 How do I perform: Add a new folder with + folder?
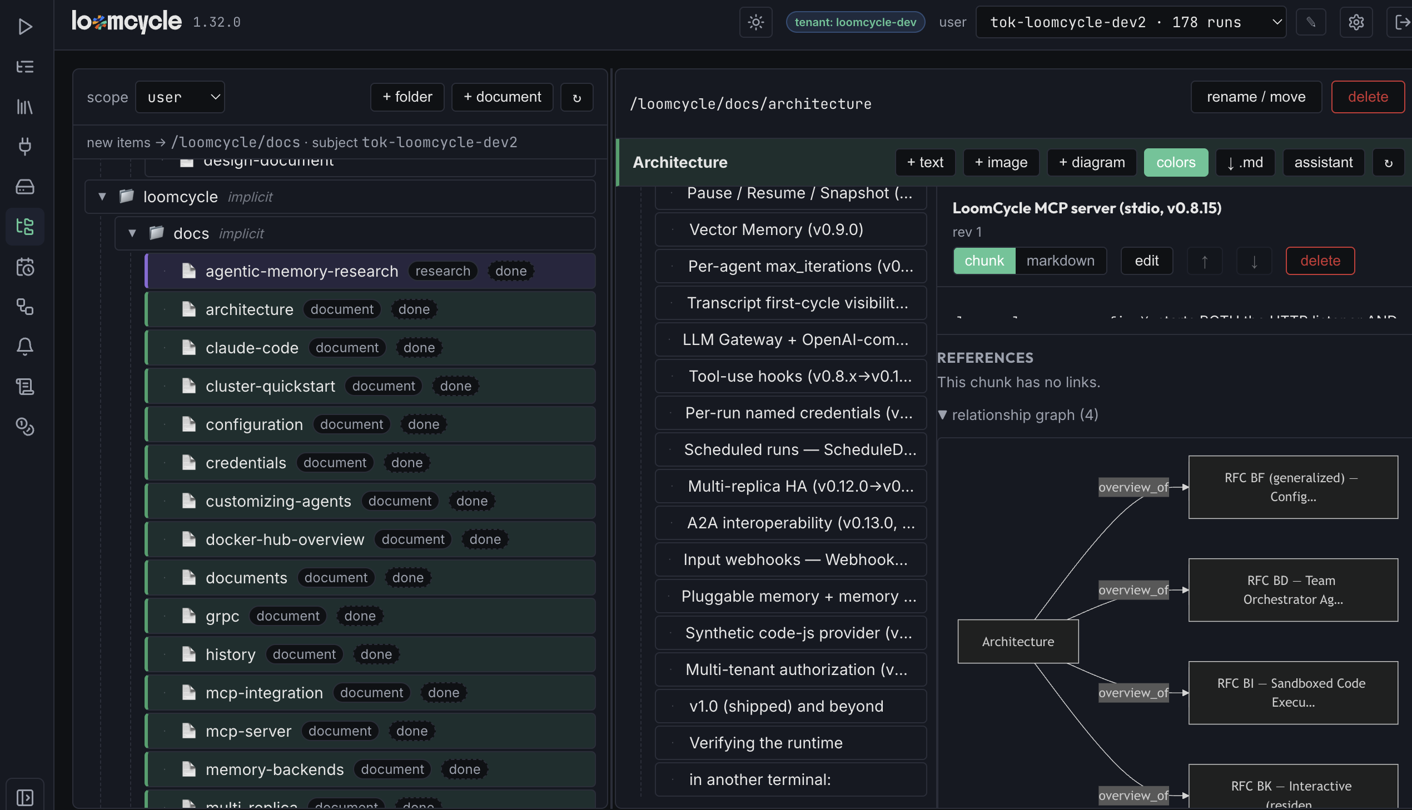(407, 97)
